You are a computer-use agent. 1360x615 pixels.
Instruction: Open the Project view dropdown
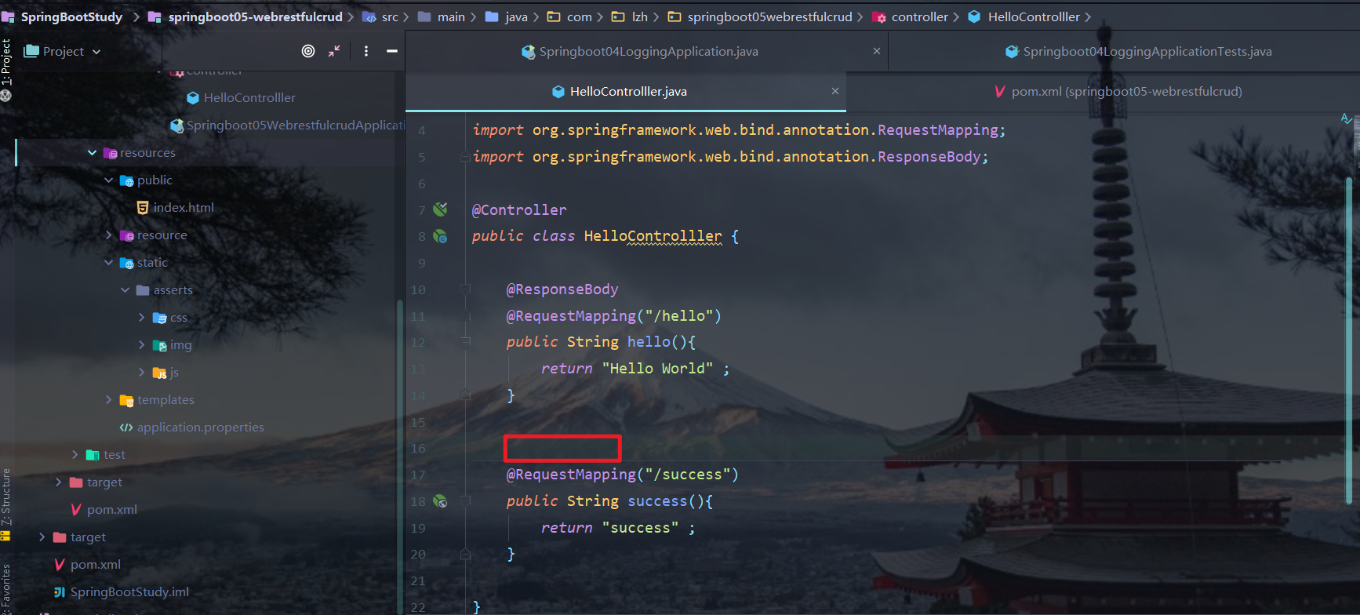click(x=63, y=51)
